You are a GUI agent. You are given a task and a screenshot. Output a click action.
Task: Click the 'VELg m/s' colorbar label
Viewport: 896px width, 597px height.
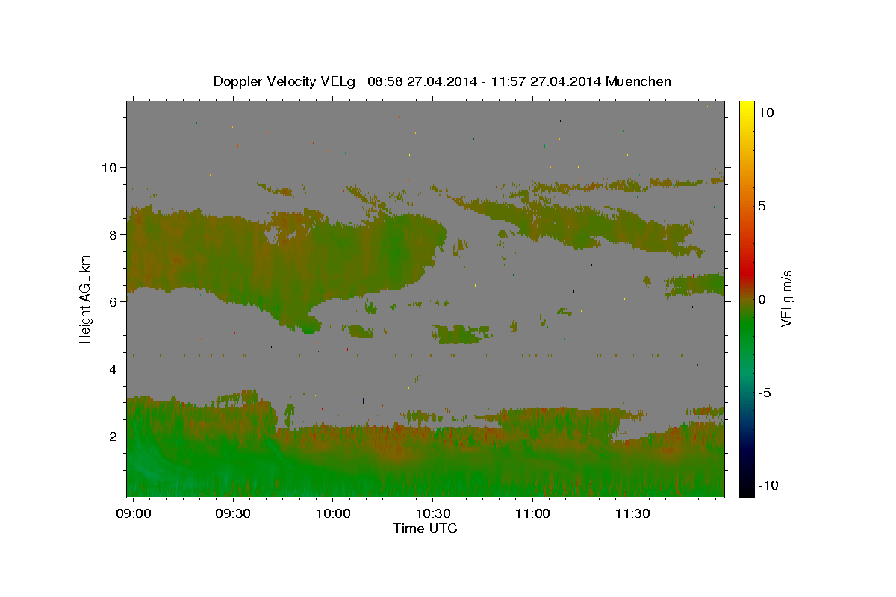(x=786, y=298)
